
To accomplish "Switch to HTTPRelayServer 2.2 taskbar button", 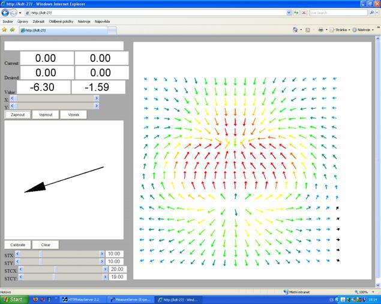I will [83, 300].
